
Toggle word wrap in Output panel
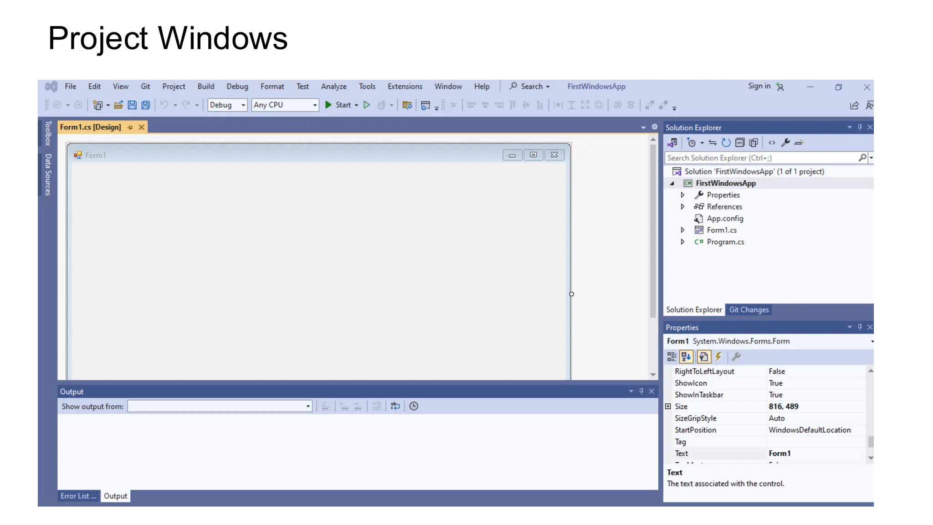[395, 406]
